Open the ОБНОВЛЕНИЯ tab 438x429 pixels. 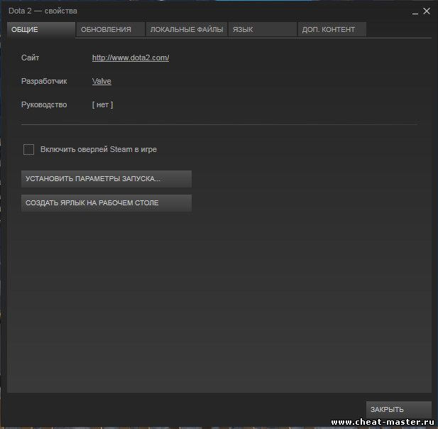[109, 29]
